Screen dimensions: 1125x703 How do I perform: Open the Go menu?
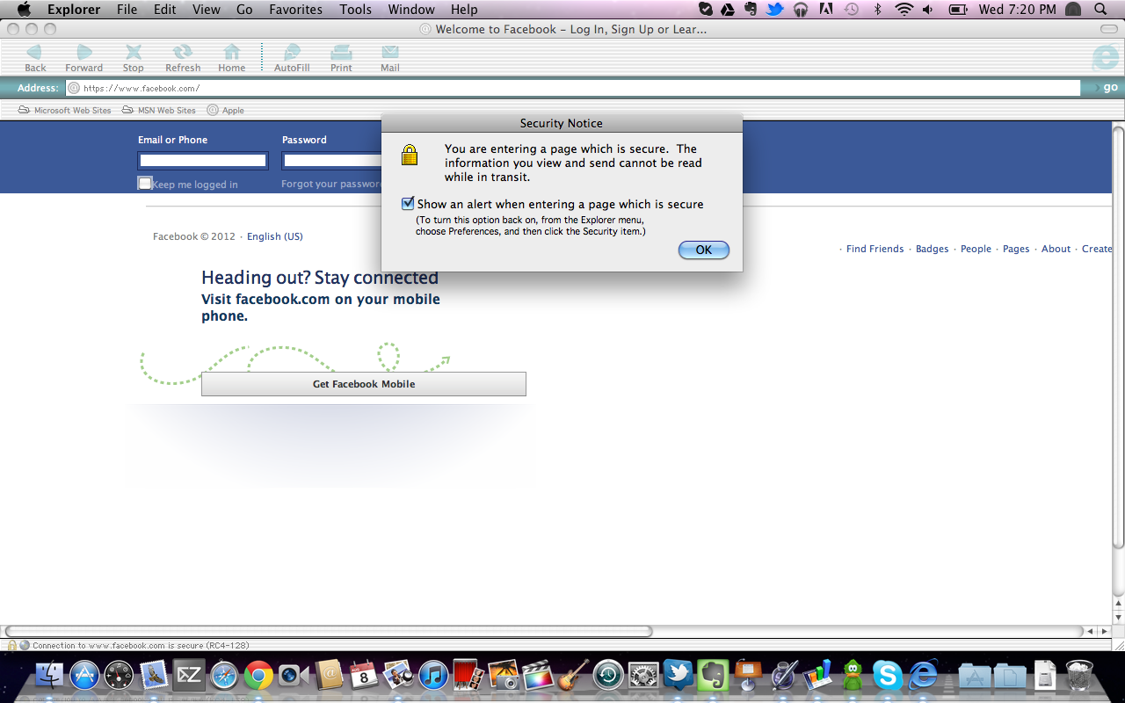244,10
